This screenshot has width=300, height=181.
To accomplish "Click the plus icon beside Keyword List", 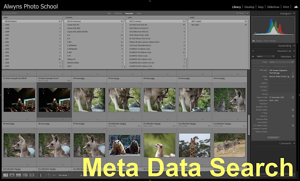I will coord(253,51).
